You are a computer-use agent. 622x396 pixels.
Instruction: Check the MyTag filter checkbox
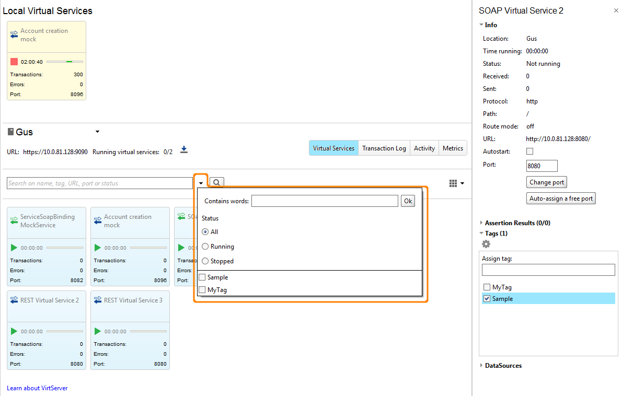[202, 289]
